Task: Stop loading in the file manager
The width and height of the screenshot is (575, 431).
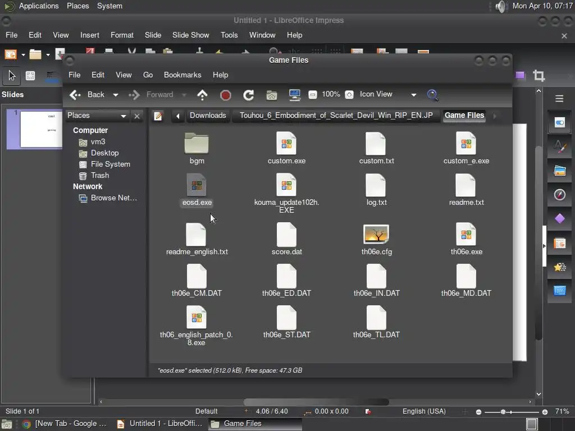Action: coord(226,95)
